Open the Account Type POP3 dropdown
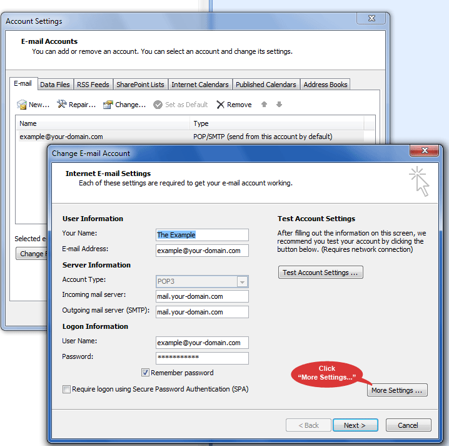Viewport: 449px width, 446px height. pyautogui.click(x=242, y=282)
